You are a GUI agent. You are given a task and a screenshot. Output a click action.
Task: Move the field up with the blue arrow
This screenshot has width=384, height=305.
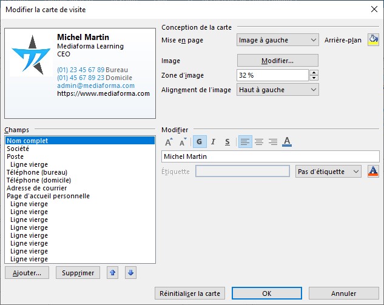tap(113, 273)
